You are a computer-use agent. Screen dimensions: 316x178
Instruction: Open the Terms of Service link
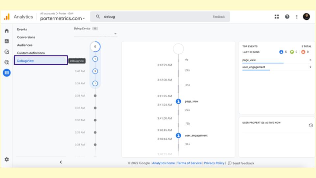189,163
